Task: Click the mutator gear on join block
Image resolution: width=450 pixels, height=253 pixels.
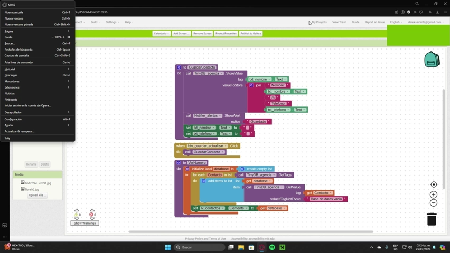Action: tap(251, 85)
